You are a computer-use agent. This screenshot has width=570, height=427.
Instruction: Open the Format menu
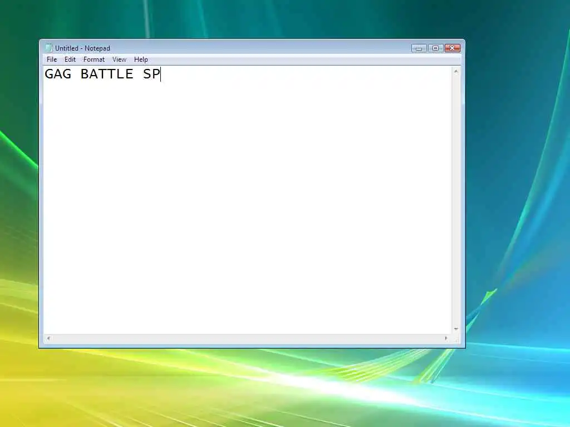[94, 59]
